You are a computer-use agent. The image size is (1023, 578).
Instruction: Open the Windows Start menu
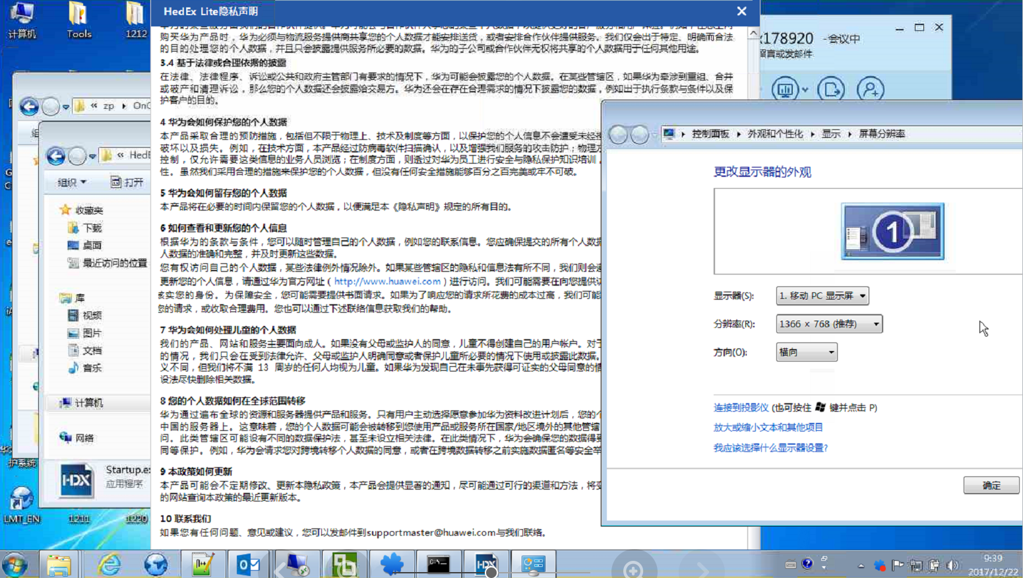[x=15, y=565]
